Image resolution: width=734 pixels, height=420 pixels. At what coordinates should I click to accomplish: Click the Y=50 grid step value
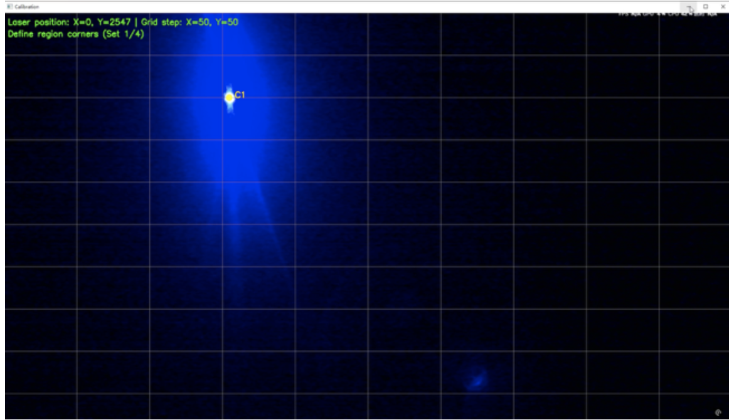226,23
